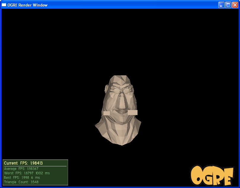Click the Worst FPS: 1.8797 1002 ms line

point(27,173)
